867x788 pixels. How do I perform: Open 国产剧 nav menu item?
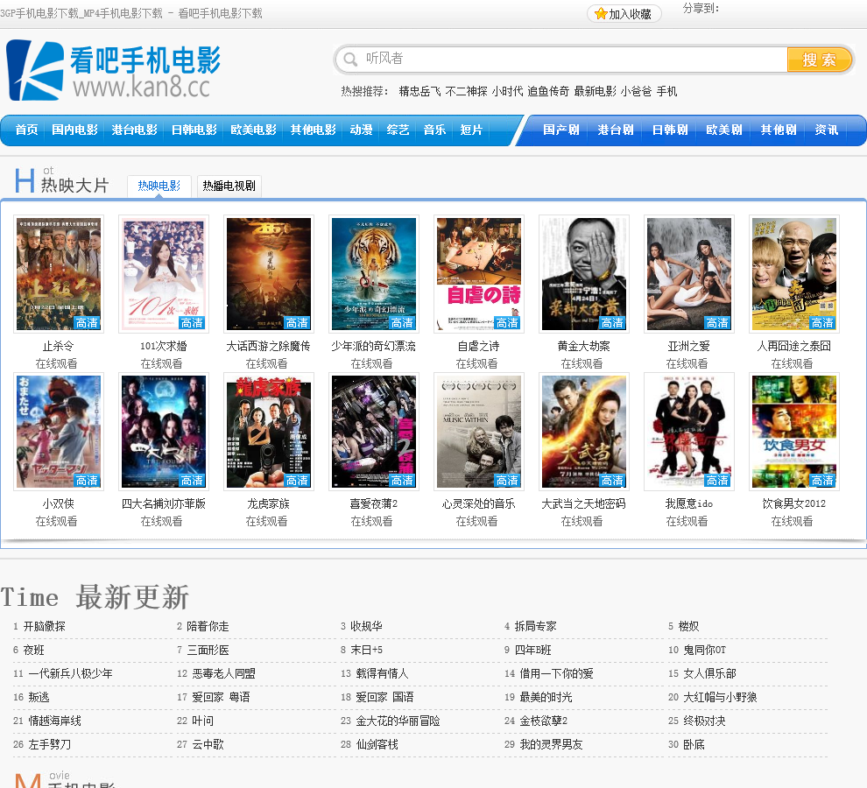[560, 130]
